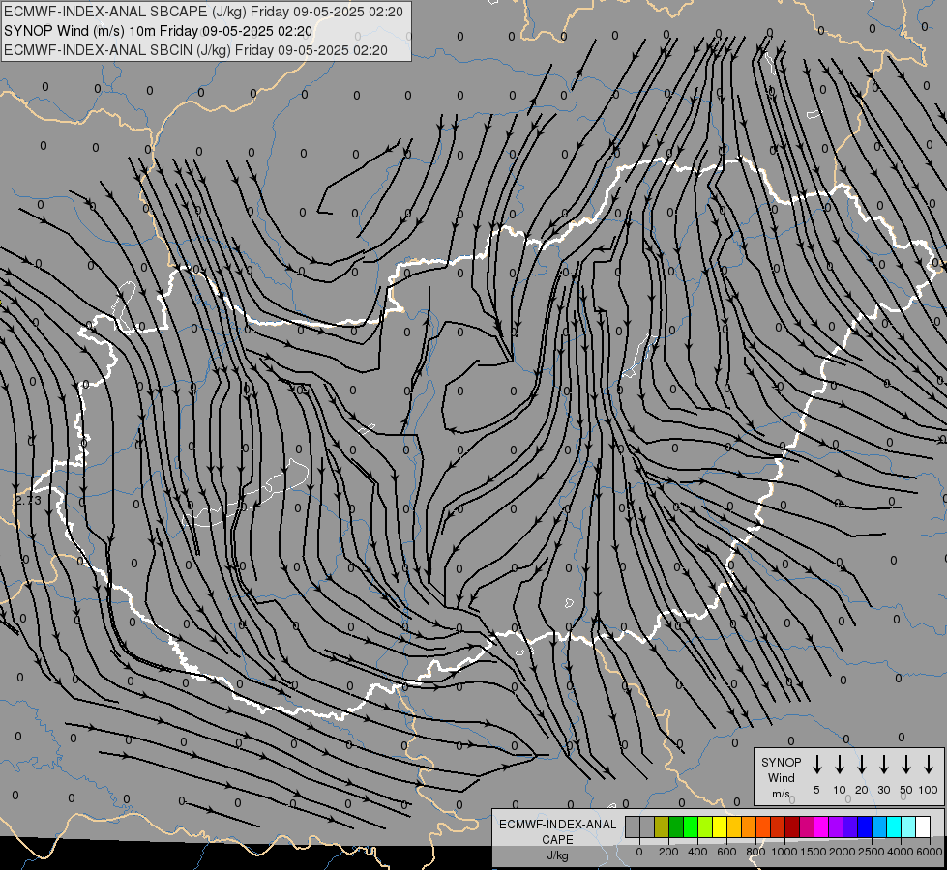Click the '1000' tick on CAPE scale

[x=784, y=852]
